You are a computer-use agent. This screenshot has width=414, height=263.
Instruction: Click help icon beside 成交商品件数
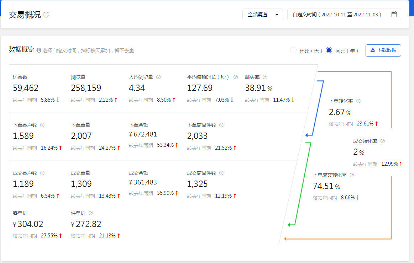(221, 173)
